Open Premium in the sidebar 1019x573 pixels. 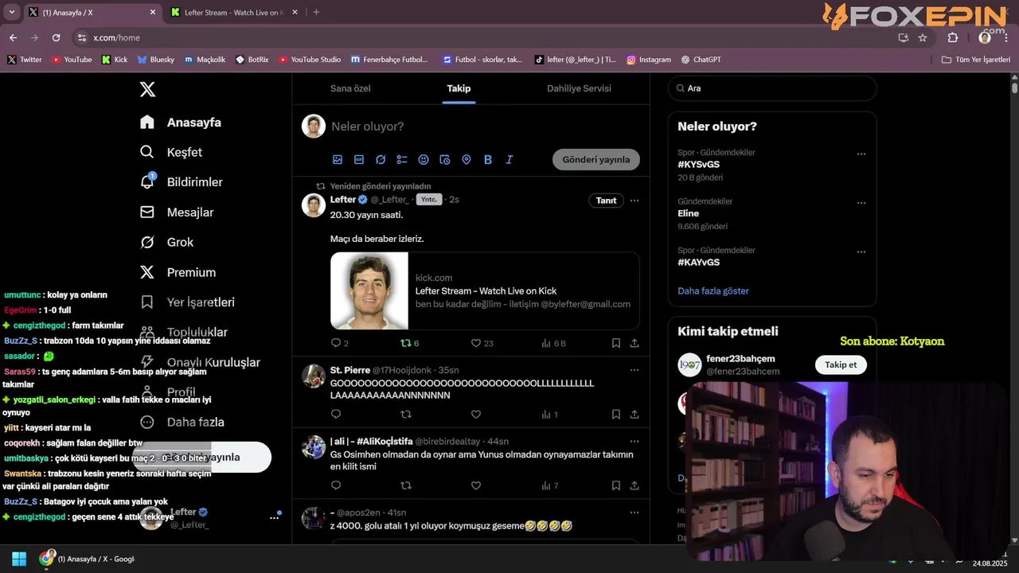[x=178, y=272]
